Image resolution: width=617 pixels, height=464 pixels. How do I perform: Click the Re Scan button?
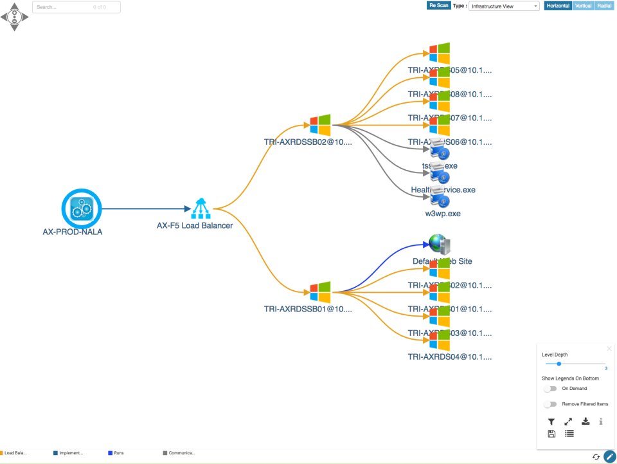point(439,5)
